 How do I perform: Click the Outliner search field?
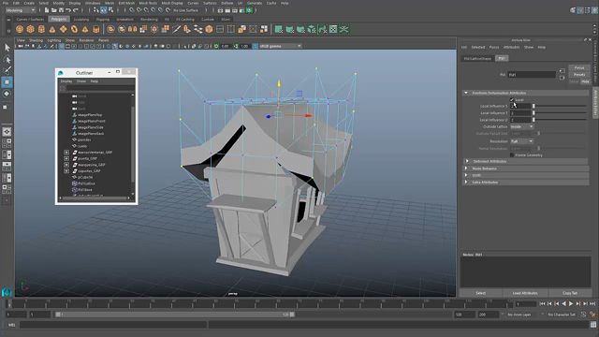tap(100, 88)
